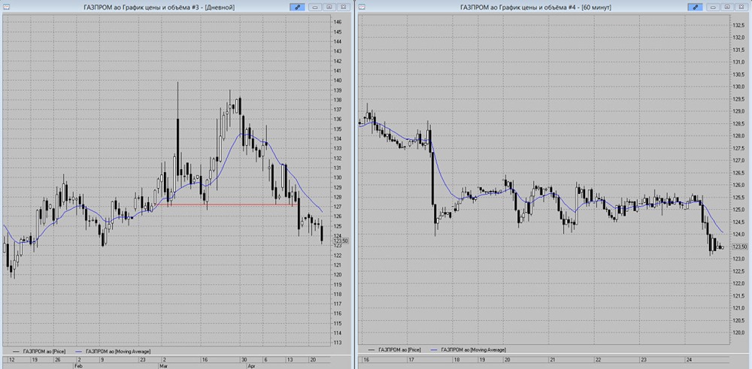Minimize the 60 минут chart window

tap(713, 8)
